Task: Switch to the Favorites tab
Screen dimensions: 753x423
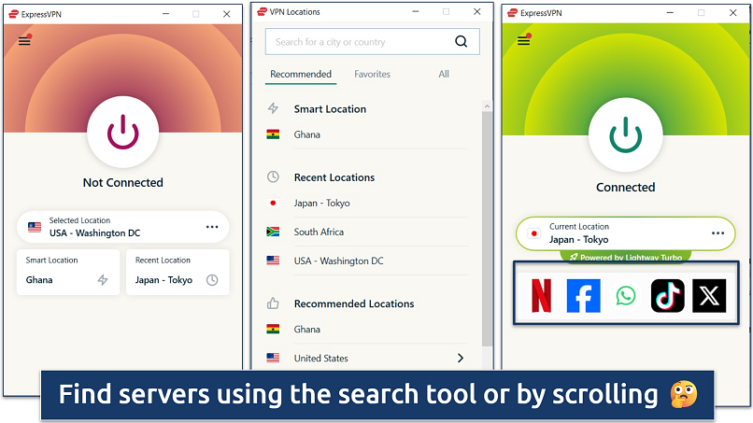Action: click(x=372, y=74)
